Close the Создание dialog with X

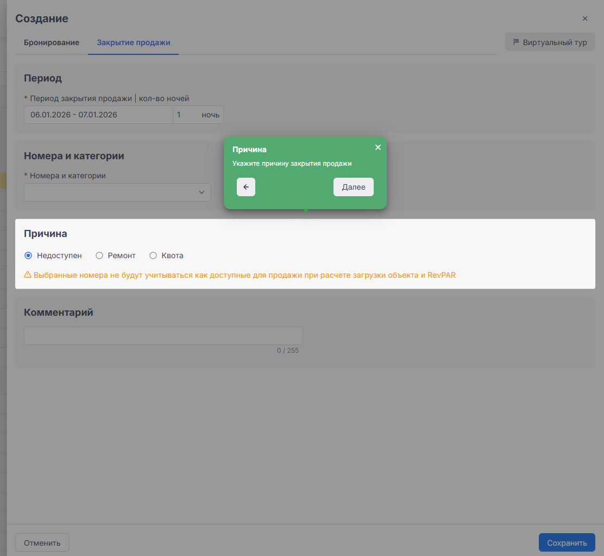[585, 18]
